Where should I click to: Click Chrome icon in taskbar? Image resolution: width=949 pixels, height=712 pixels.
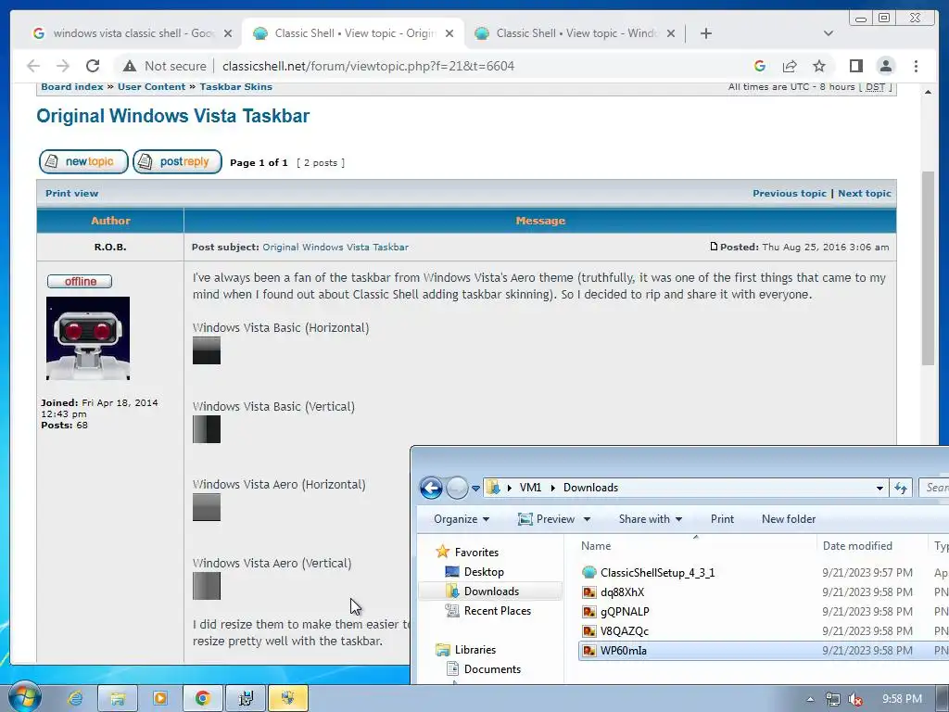(x=203, y=698)
